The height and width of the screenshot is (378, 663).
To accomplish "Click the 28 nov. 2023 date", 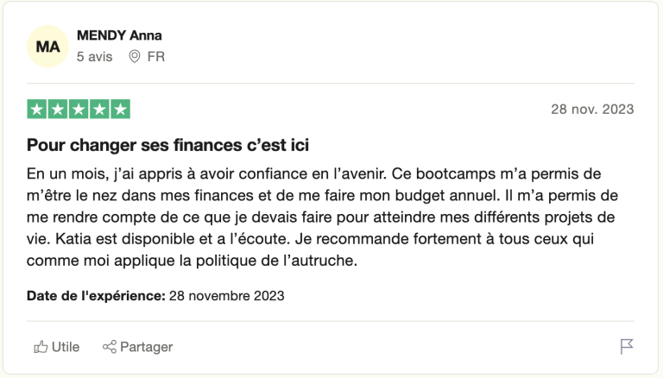I will coord(592,110).
